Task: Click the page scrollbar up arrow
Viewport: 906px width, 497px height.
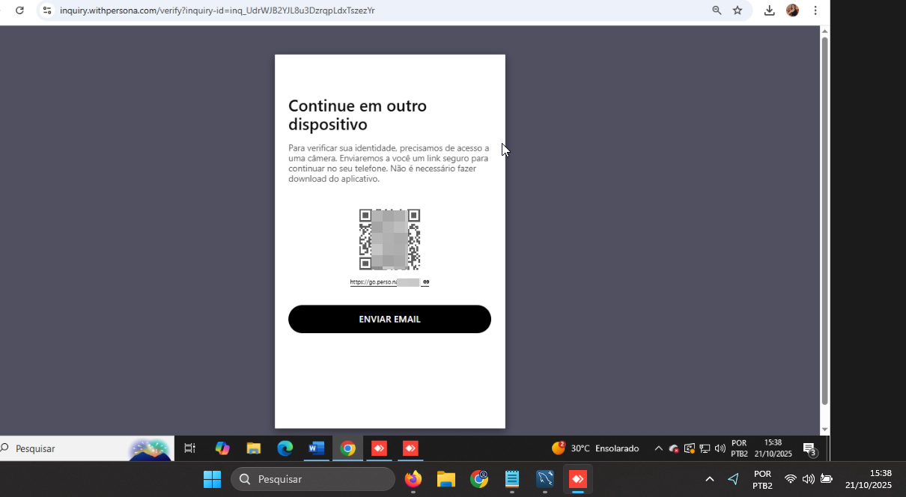Action: pyautogui.click(x=825, y=31)
